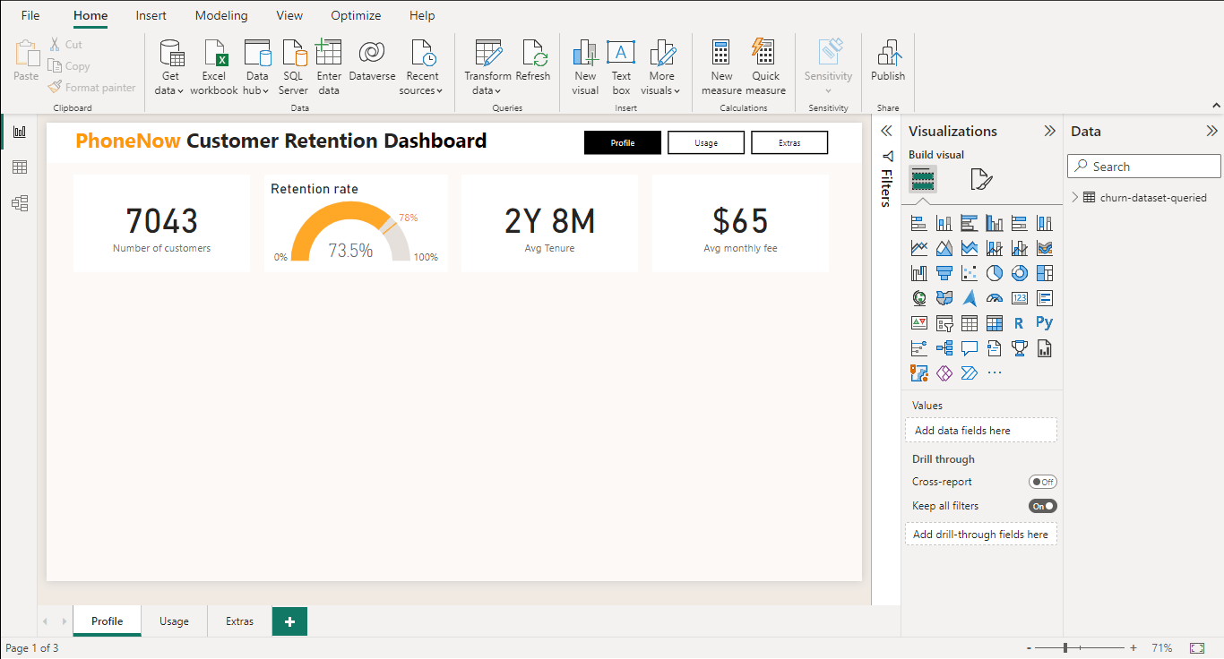Insert the Power Automate visual

(970, 372)
